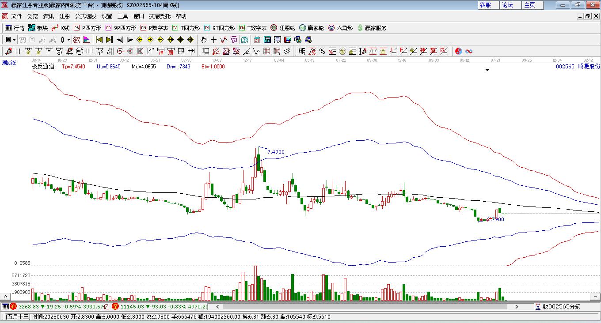Open the 公式选股 menu

85,16
